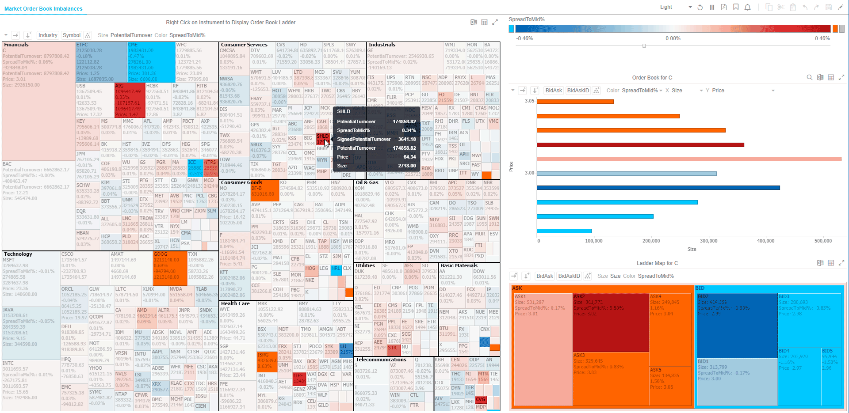Screen dimensions: 849x413
Task: Select the GOOG tile in Technology
Action: (x=170, y=268)
